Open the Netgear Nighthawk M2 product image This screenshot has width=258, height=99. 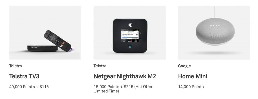click(130, 33)
